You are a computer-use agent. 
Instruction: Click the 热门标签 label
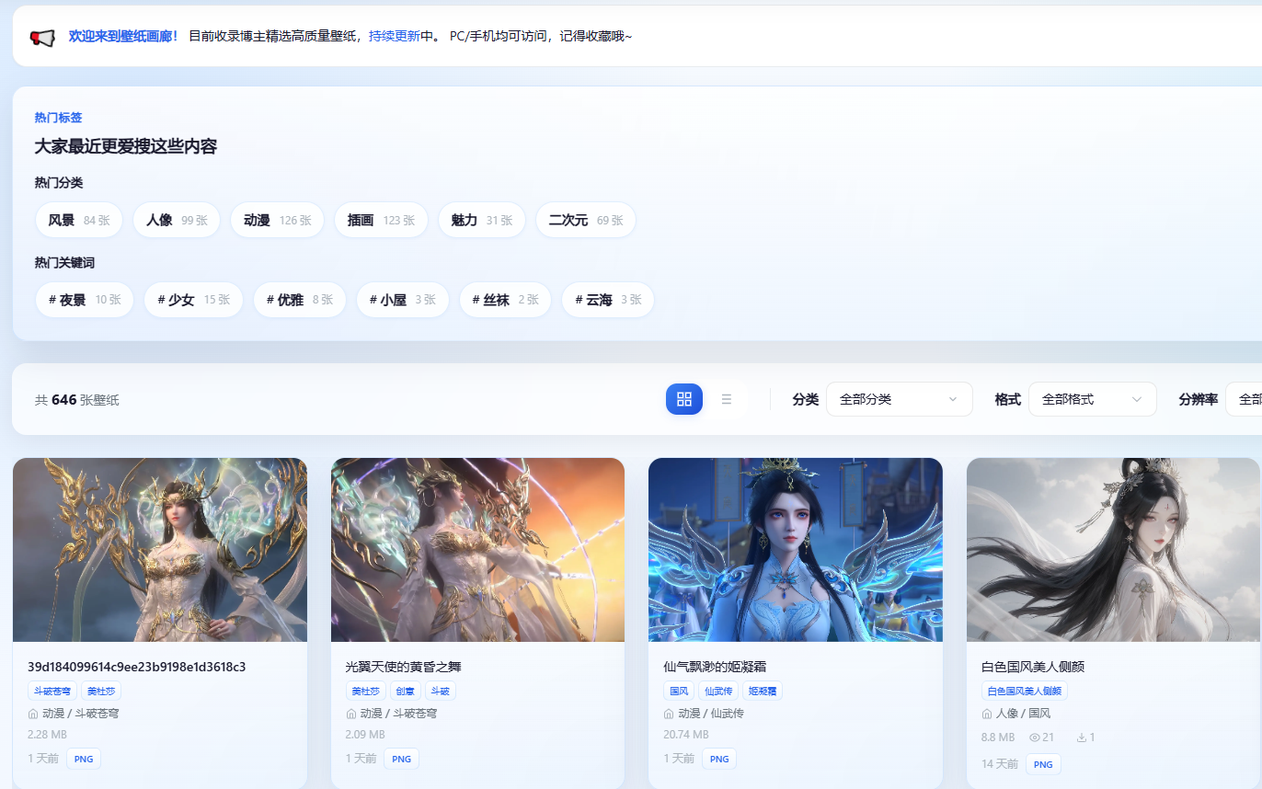point(59,118)
